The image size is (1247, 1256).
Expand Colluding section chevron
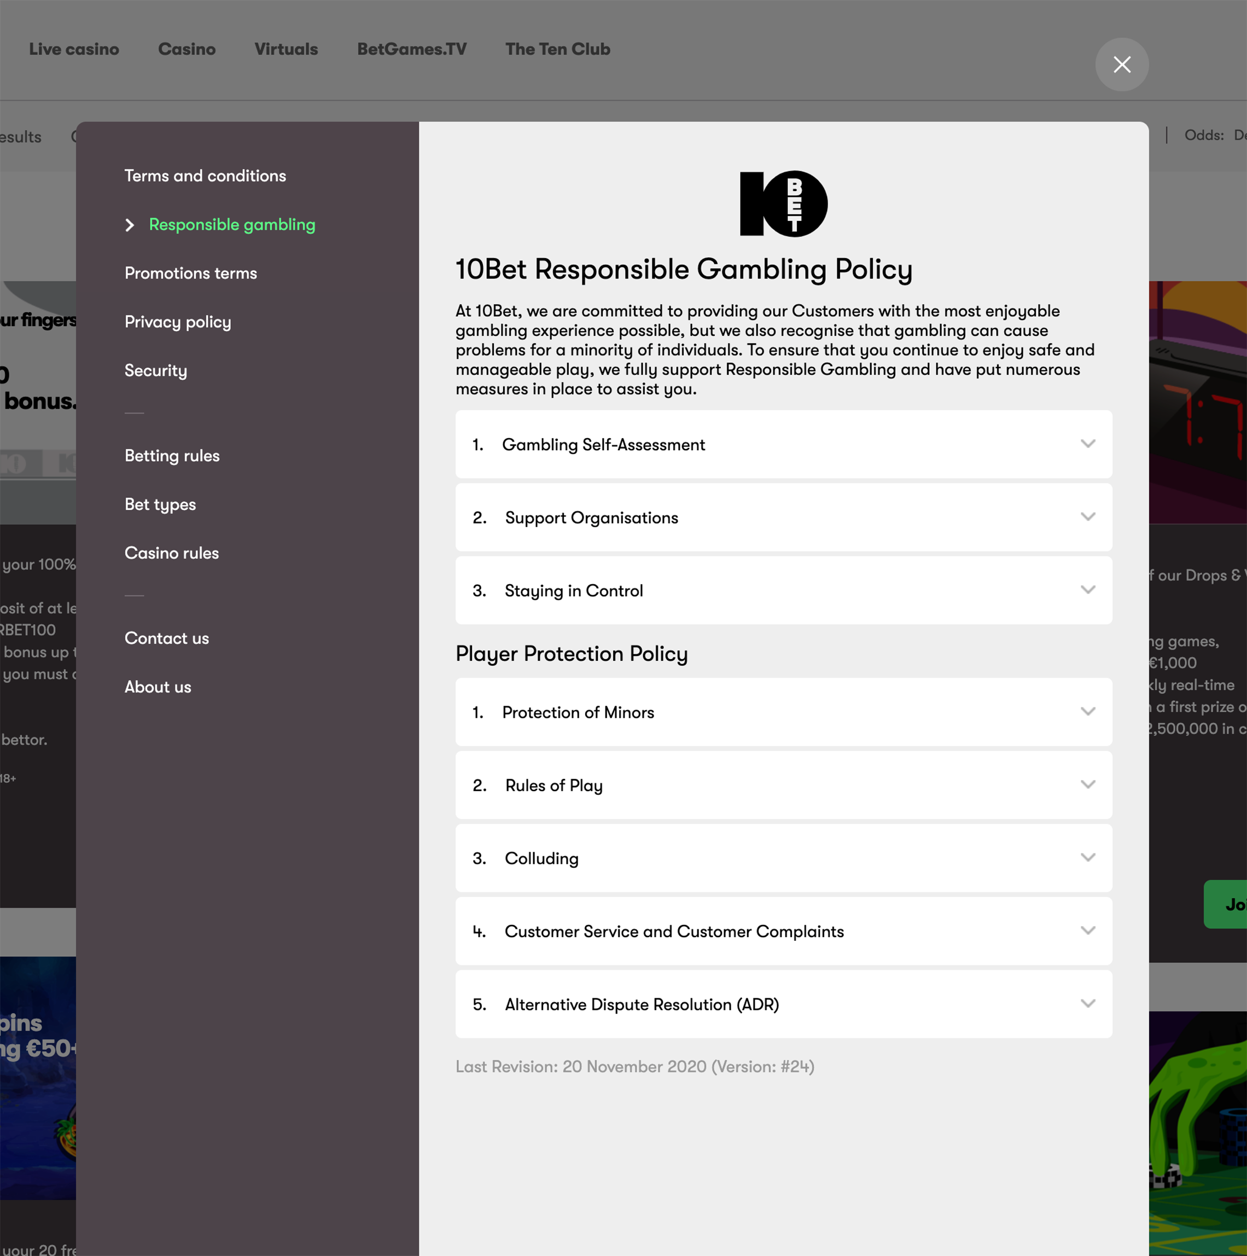tap(1088, 858)
